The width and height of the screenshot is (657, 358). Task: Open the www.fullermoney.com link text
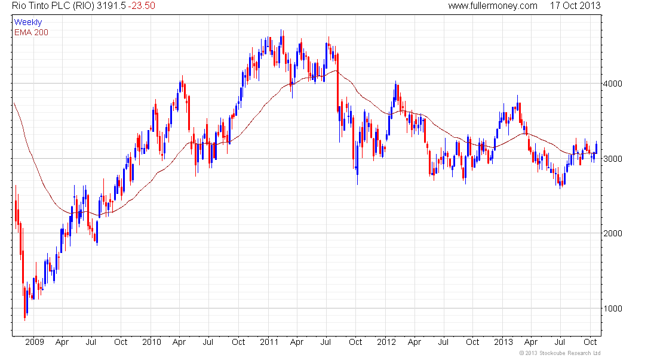(493, 6)
